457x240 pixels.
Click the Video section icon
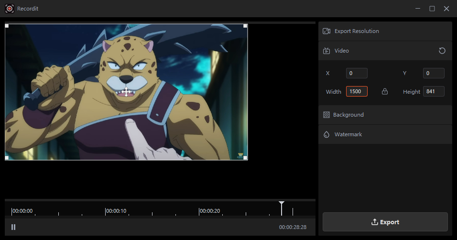pos(326,51)
